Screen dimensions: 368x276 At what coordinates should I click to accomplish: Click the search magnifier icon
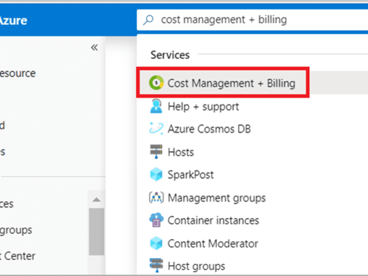(149, 20)
